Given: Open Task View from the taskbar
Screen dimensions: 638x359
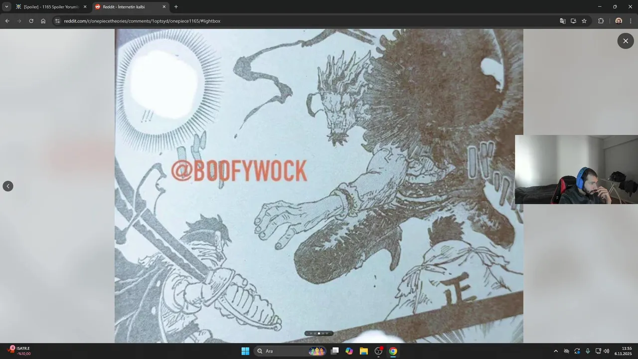Looking at the screenshot, I should click(335, 351).
